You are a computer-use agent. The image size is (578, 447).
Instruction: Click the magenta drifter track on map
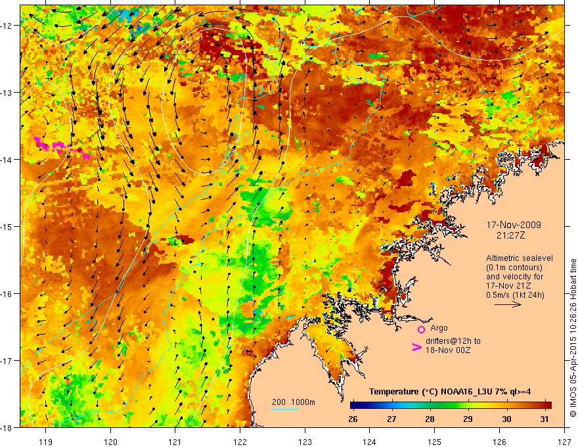coord(62,147)
